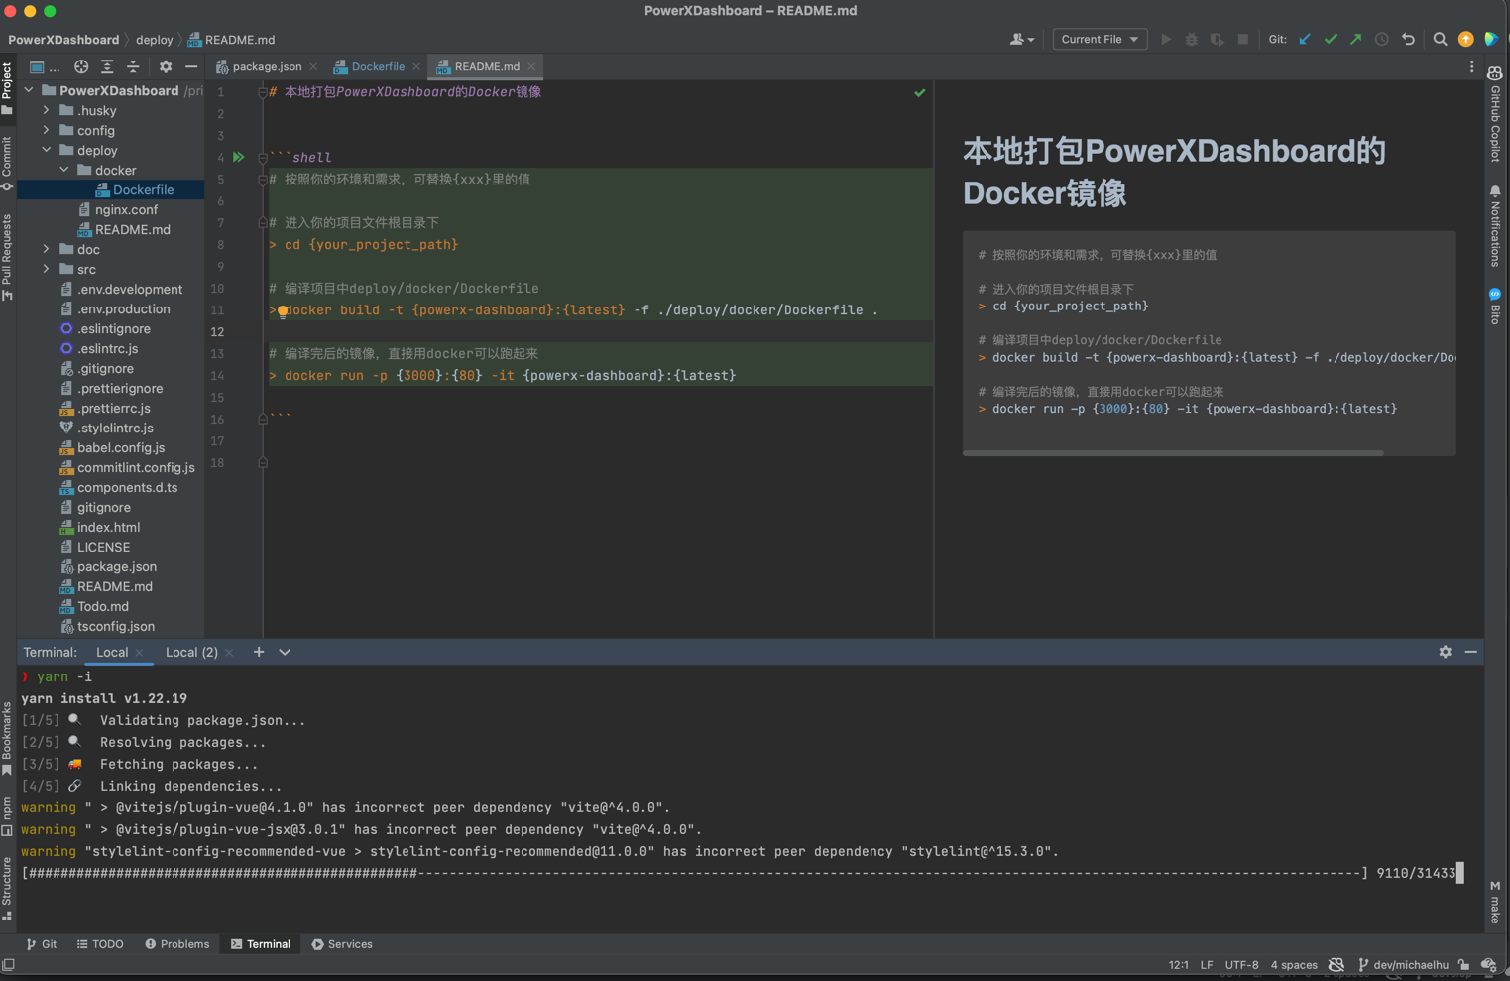Screen dimensions: 1510x981
Task: Collapse the PowerXDashboard root folder
Action: coord(29,90)
